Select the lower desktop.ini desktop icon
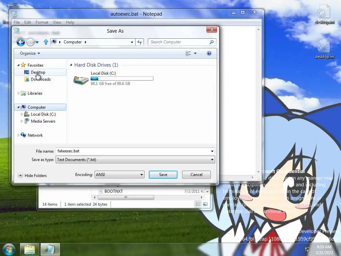The height and width of the screenshot is (256, 341). click(325, 49)
